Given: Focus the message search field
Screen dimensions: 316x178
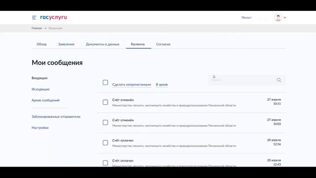Looking at the screenshot, I should click(246, 80).
